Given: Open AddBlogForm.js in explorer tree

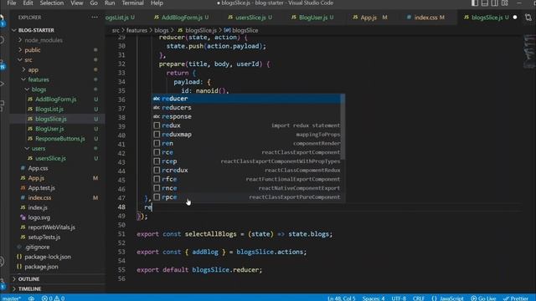Looking at the screenshot, I should (56, 99).
